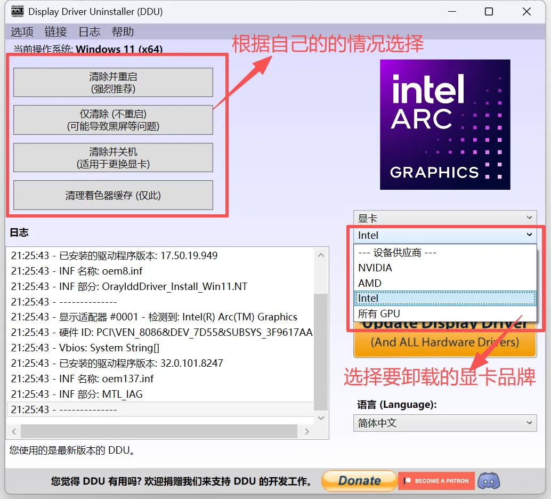Expand the 显卡 device type dropdown

(445, 218)
